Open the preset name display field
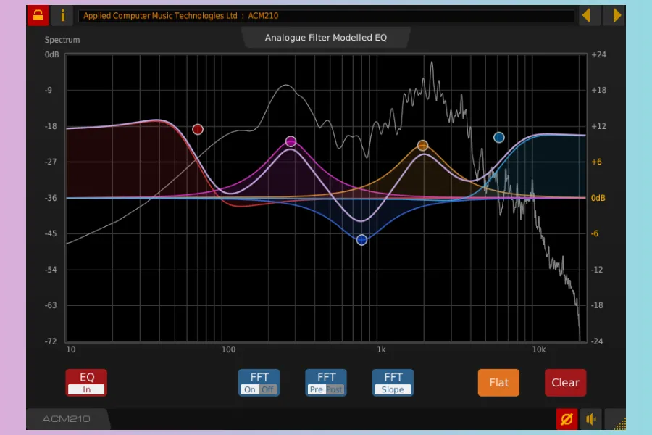 coord(326,15)
